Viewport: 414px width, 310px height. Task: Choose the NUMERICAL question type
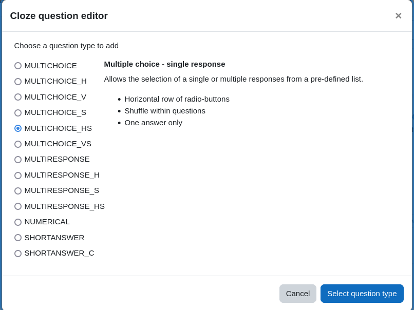[18, 222]
